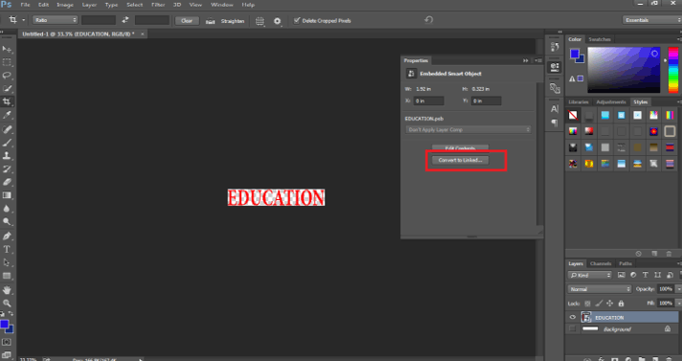The image size is (682, 361).
Task: Select the Blur tool
Action: point(7,209)
